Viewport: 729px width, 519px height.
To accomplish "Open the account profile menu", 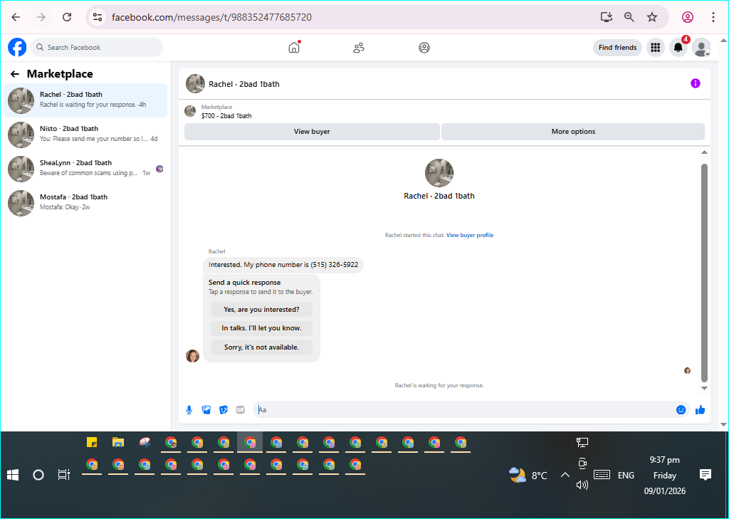I will (x=701, y=48).
